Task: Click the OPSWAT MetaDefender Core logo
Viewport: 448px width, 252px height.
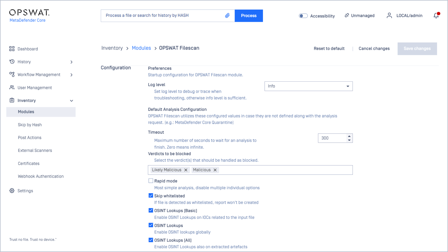Action: tap(29, 16)
